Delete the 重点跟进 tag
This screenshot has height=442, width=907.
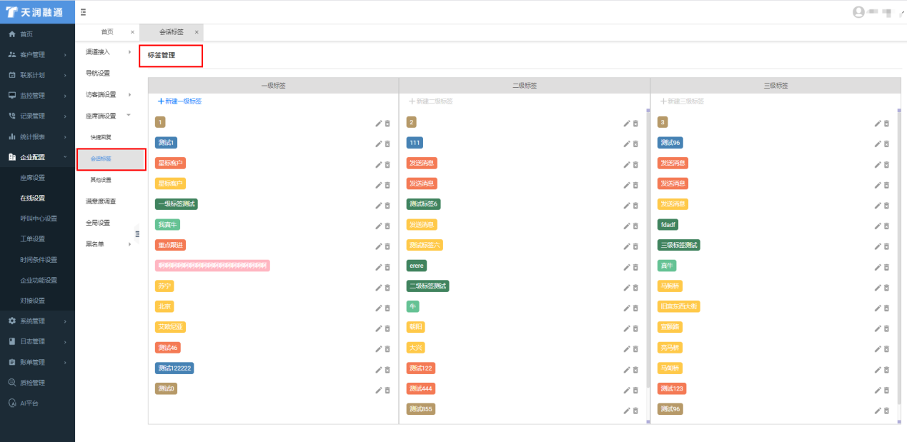point(387,246)
